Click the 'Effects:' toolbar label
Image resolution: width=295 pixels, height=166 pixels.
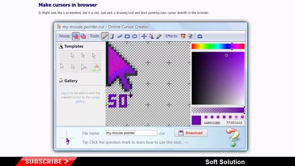click(171, 36)
